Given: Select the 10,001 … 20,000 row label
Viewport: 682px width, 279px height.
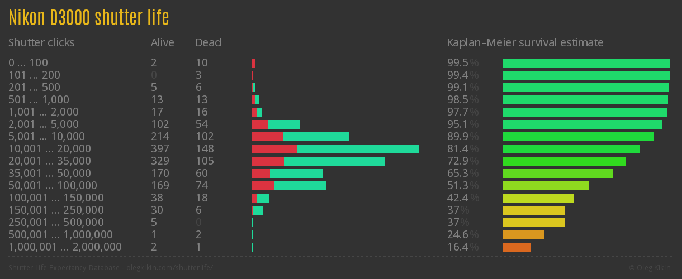Looking at the screenshot, I should click(x=50, y=149).
